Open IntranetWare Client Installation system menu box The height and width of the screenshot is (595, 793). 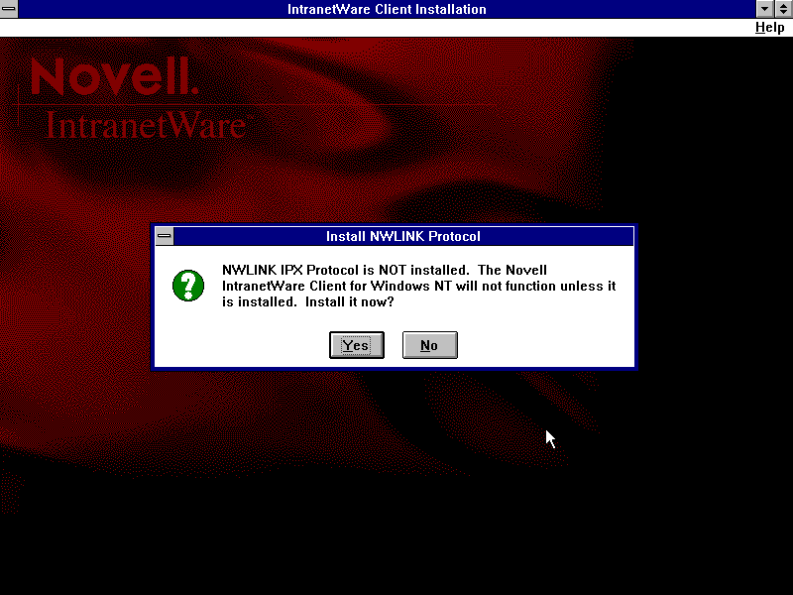(x=9, y=9)
